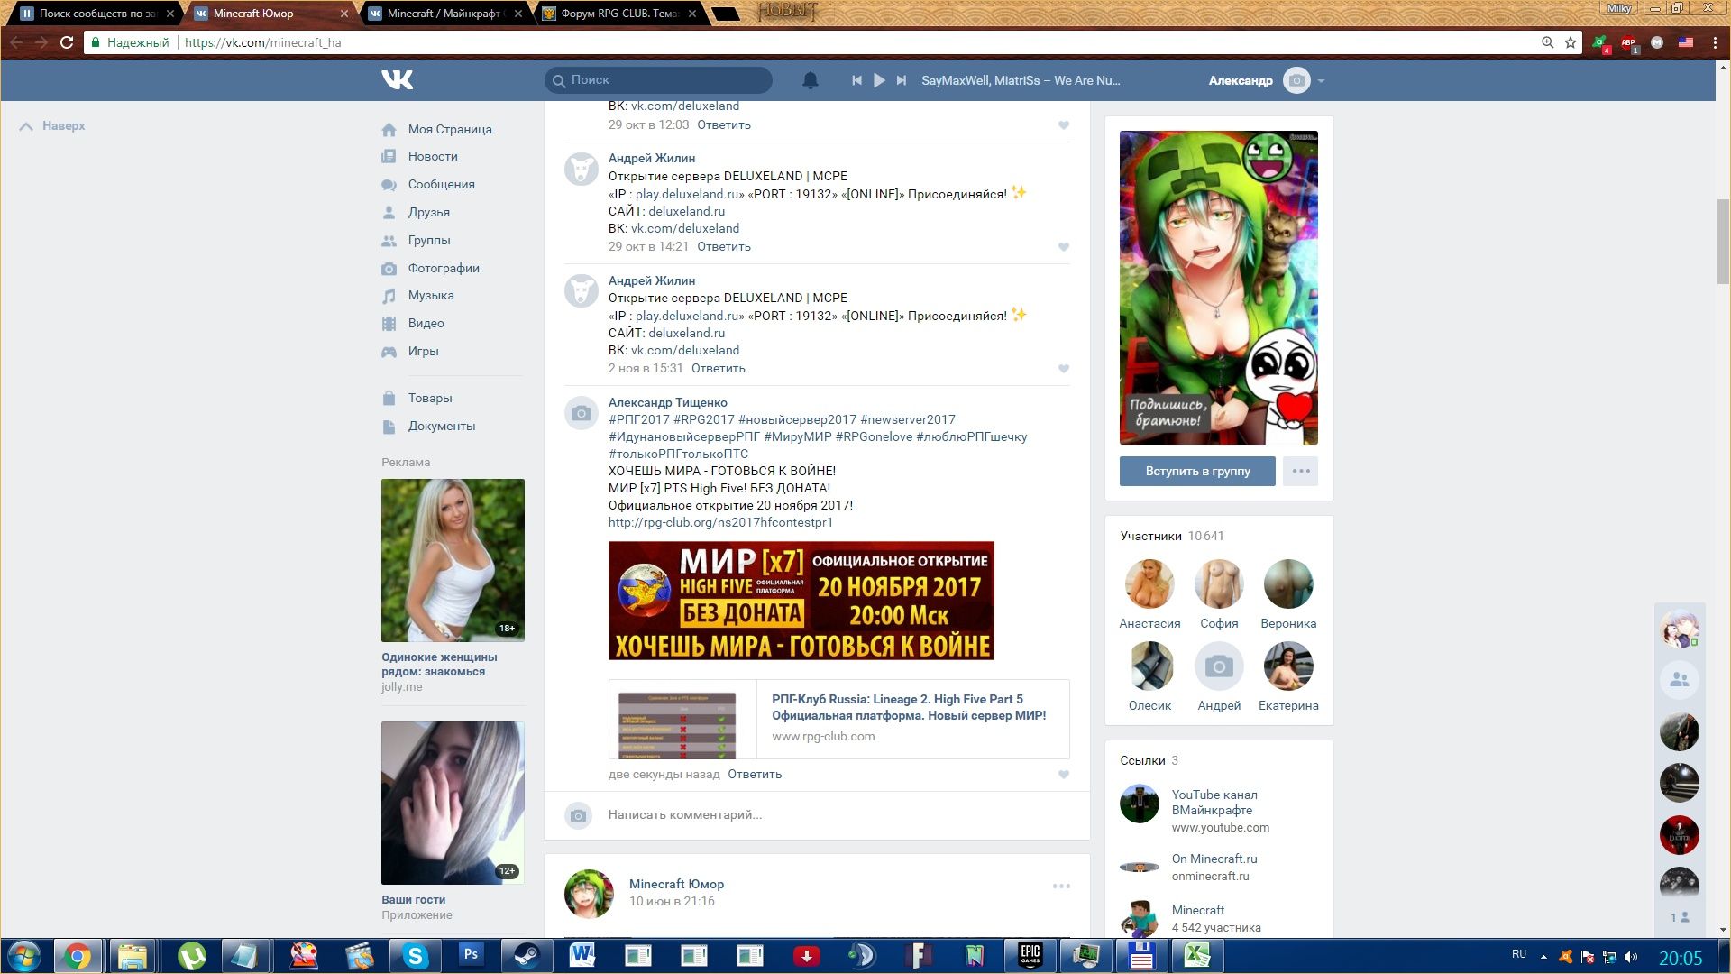The width and height of the screenshot is (1731, 974).
Task: Open Epic Games launcher from the taskbar
Action: [x=1030, y=955]
